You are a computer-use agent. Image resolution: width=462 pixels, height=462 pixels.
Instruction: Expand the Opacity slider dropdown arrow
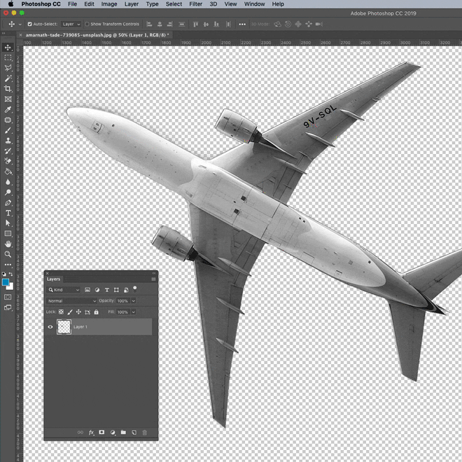[133, 301]
